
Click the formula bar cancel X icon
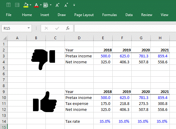point(46,28)
